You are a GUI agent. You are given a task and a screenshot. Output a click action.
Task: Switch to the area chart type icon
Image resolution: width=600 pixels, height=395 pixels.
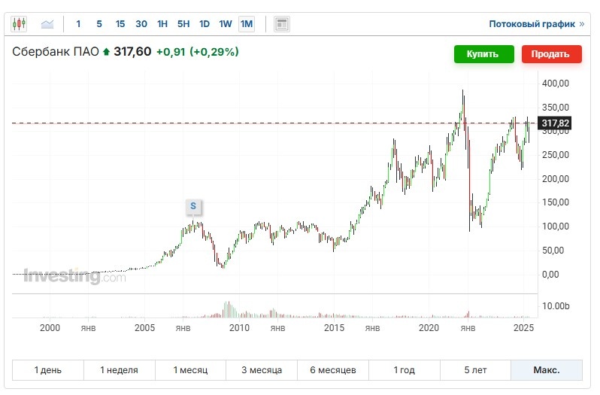pyautogui.click(x=47, y=24)
